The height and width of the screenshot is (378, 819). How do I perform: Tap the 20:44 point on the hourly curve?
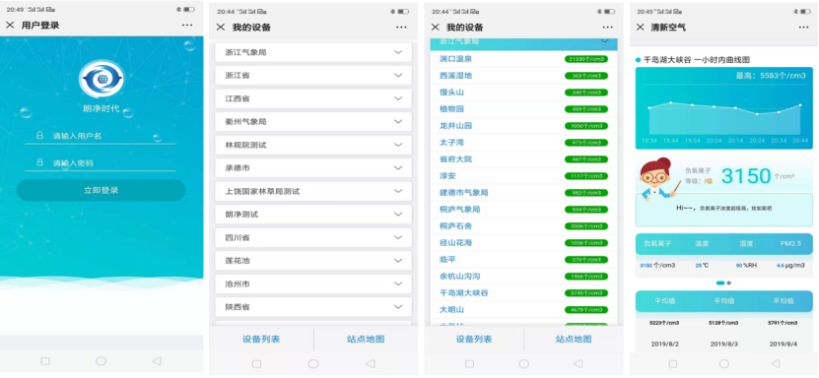point(800,104)
